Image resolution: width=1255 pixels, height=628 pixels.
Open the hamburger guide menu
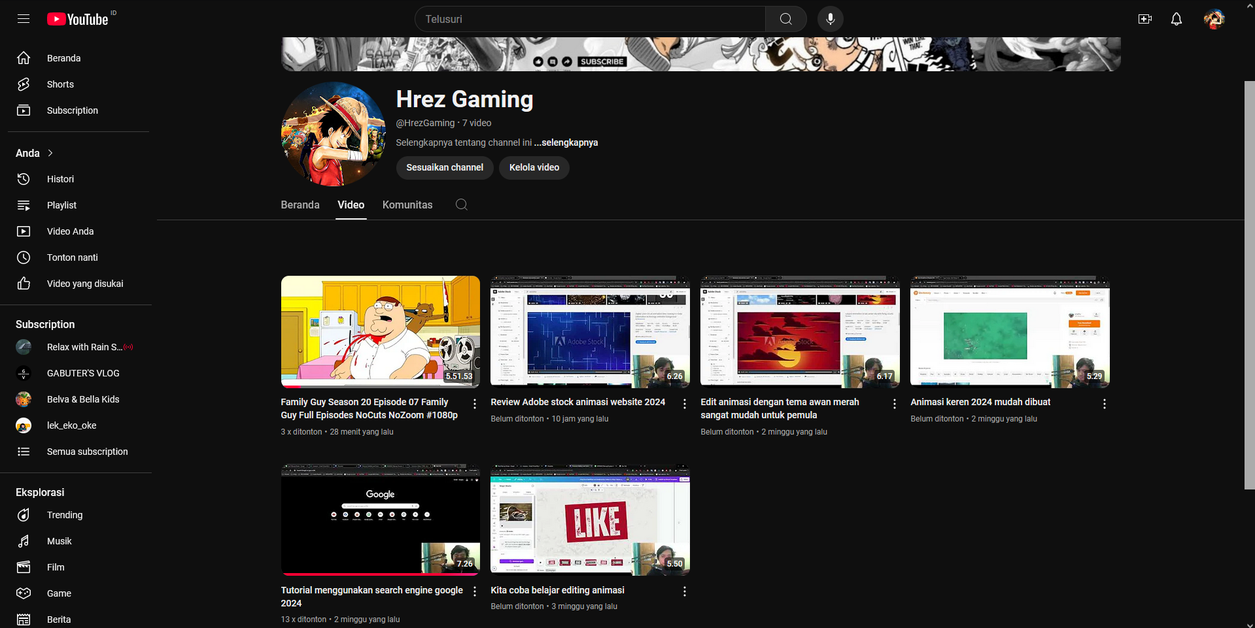(24, 19)
